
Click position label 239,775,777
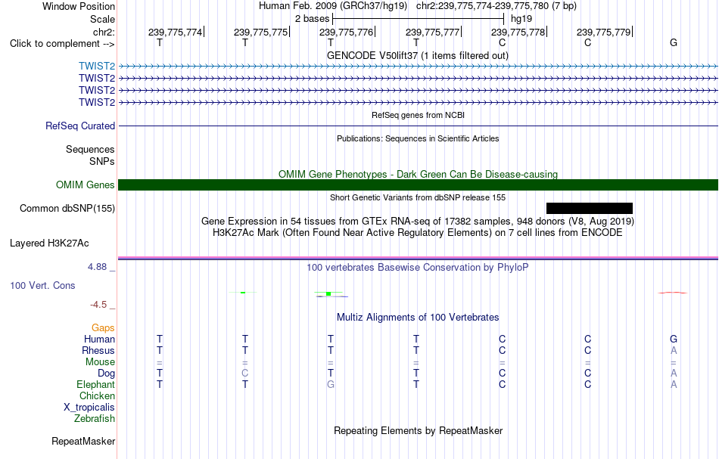pyautogui.click(x=432, y=32)
